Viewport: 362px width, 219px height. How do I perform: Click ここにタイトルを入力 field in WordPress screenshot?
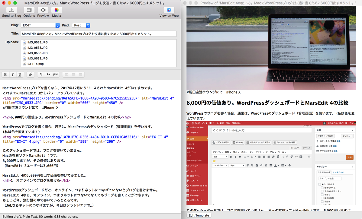coord(261,130)
